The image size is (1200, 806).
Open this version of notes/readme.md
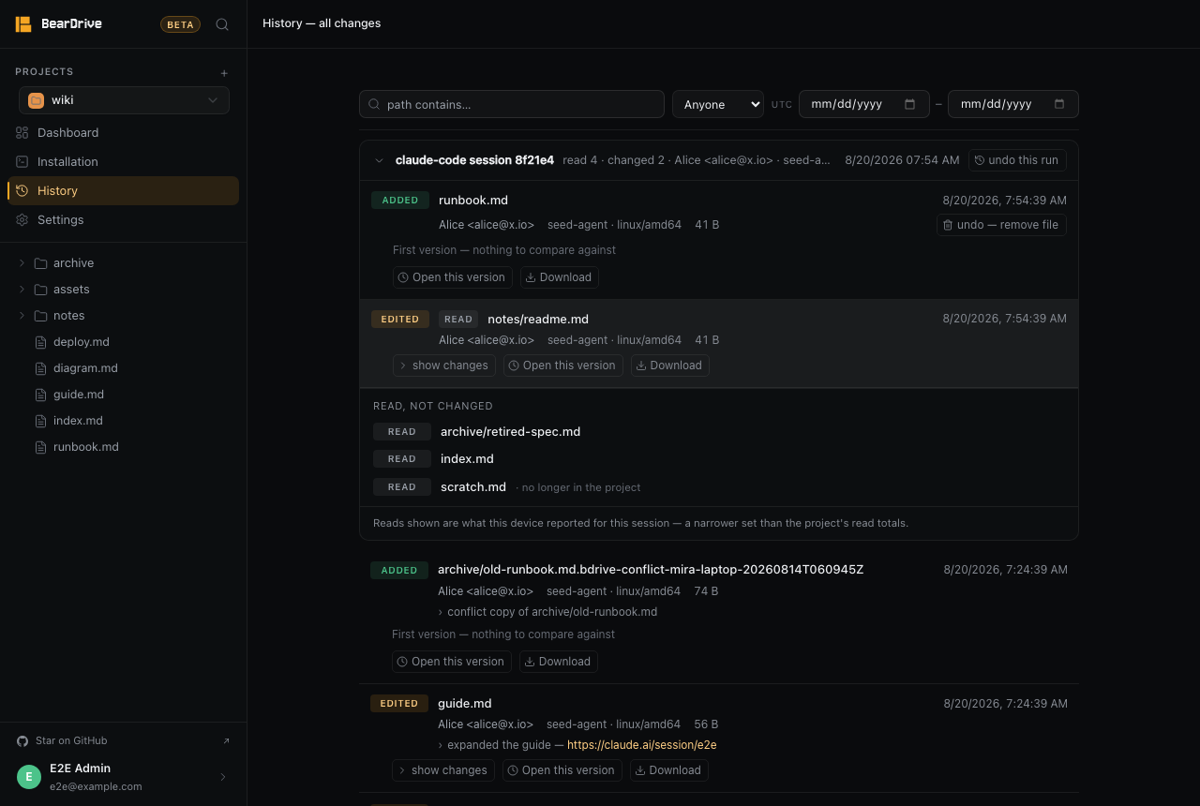point(562,366)
